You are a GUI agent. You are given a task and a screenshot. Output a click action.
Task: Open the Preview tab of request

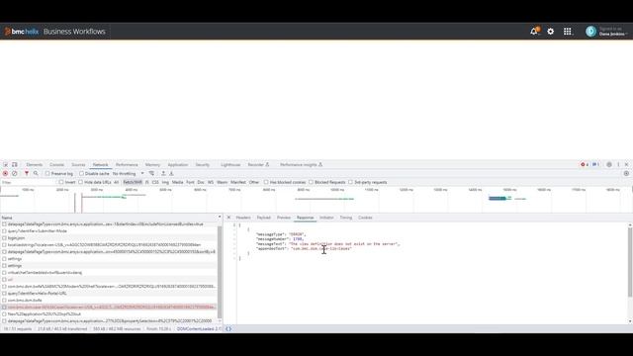coord(284,218)
